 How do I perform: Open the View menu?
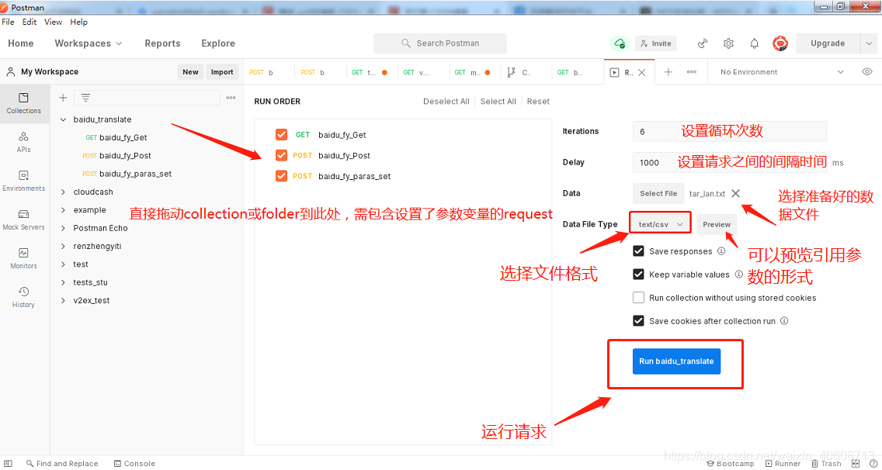pyautogui.click(x=54, y=22)
